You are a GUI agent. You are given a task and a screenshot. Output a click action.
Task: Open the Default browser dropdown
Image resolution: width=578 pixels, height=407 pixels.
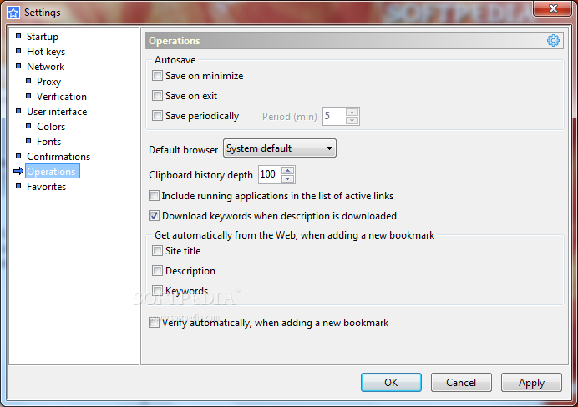coord(280,148)
